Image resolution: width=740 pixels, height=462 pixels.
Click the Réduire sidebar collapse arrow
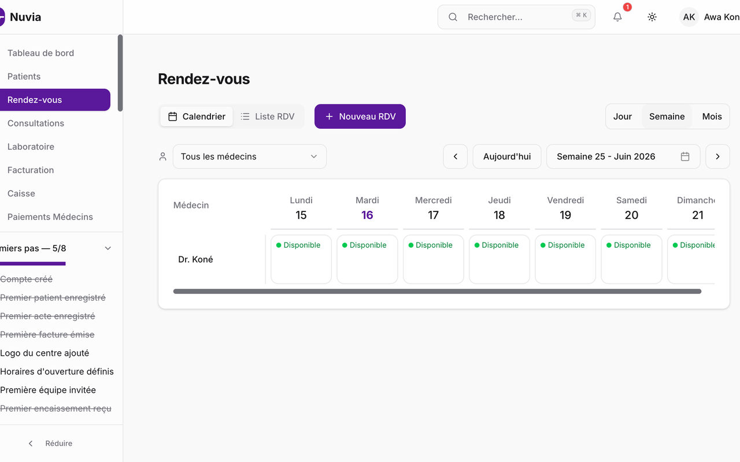point(31,444)
